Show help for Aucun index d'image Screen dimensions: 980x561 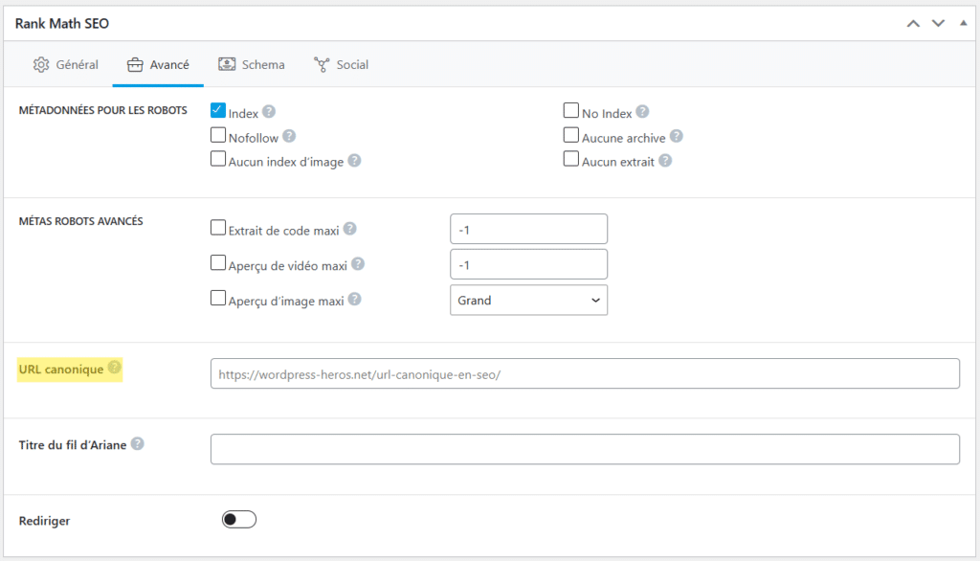pyautogui.click(x=354, y=160)
